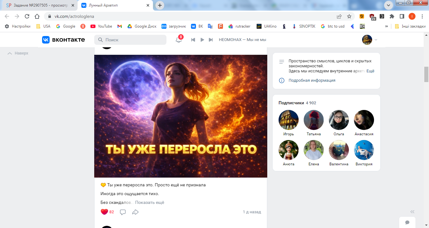Go back in browser history

coord(7,16)
